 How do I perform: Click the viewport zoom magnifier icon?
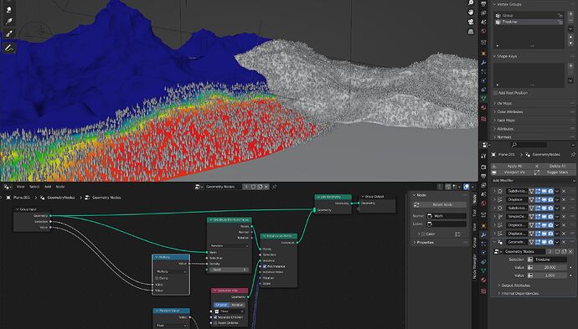[471, 3]
